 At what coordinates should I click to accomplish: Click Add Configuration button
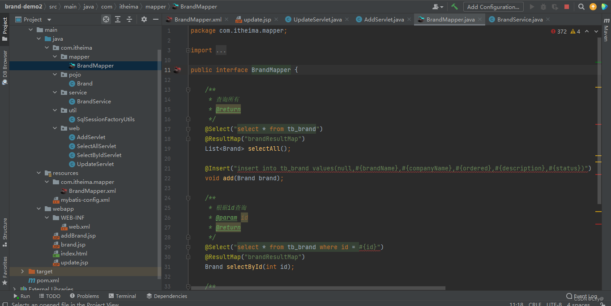click(x=493, y=7)
